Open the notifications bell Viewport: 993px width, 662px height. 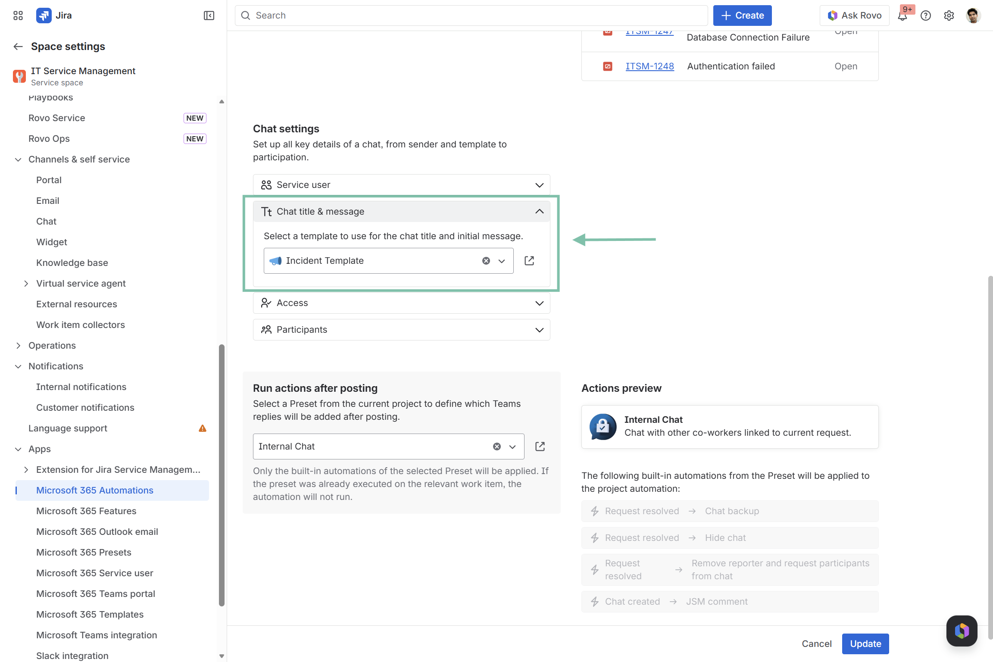click(902, 16)
